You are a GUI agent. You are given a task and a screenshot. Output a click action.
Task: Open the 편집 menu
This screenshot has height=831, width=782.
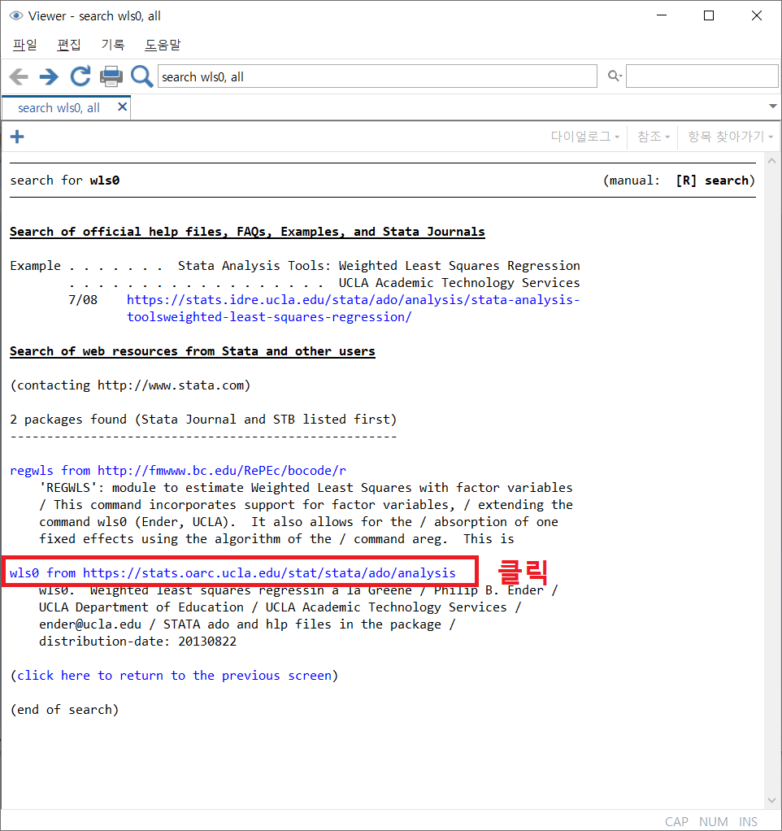69,45
